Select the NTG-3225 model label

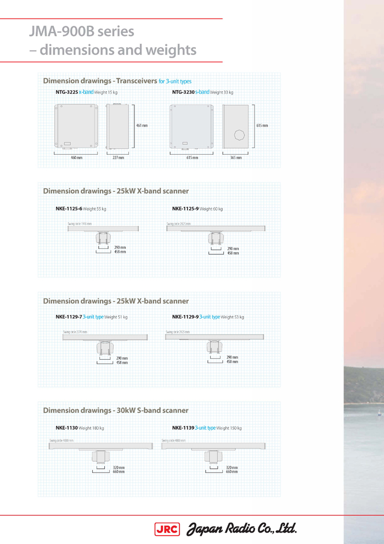tap(67, 92)
